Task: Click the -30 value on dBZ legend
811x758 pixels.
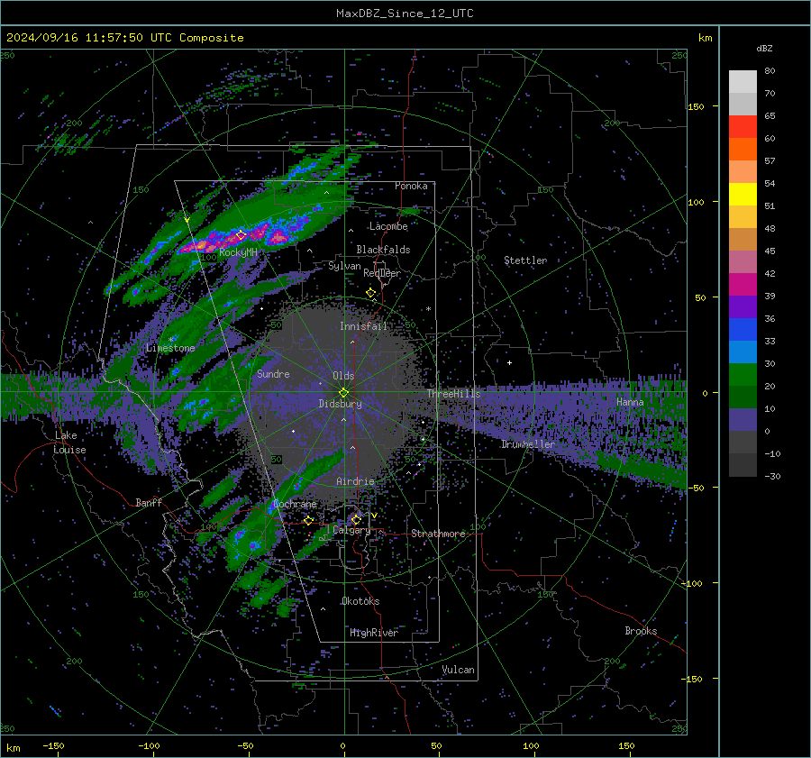Action: (x=772, y=476)
